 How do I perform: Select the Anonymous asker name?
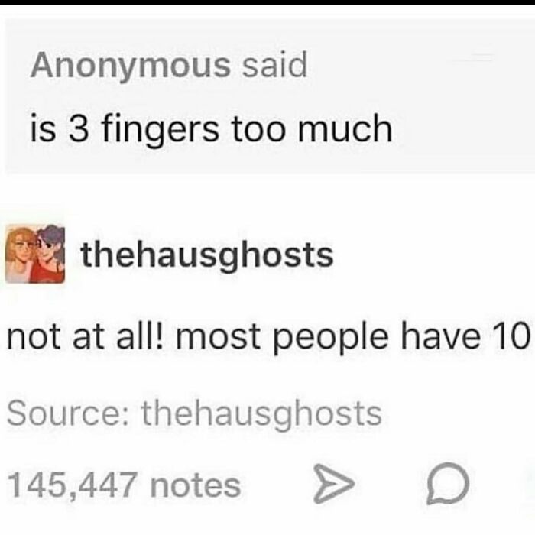coord(131,66)
